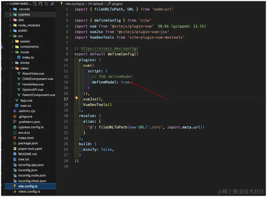Click the Prettier icon of .prettierrc.json

point(15,122)
